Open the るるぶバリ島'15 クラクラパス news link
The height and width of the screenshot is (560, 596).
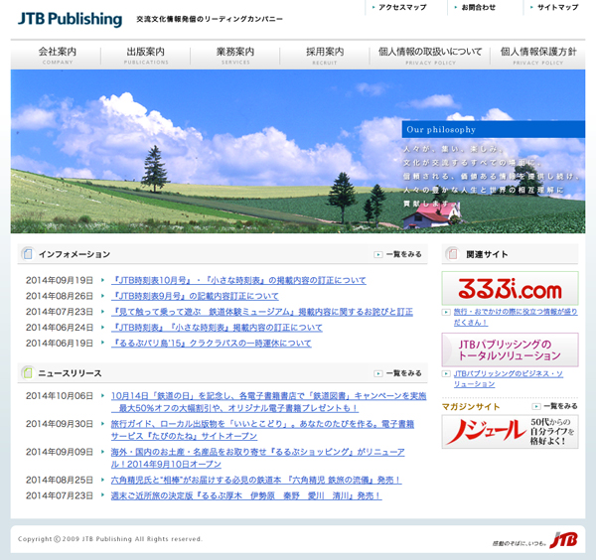[x=212, y=343]
